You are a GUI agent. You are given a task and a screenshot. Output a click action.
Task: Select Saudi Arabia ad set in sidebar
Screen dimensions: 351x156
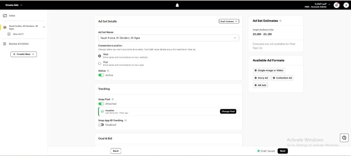(x=24, y=27)
